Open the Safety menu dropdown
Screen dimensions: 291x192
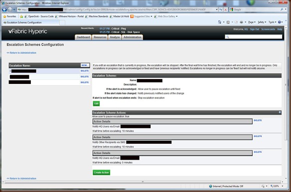(x=262, y=22)
